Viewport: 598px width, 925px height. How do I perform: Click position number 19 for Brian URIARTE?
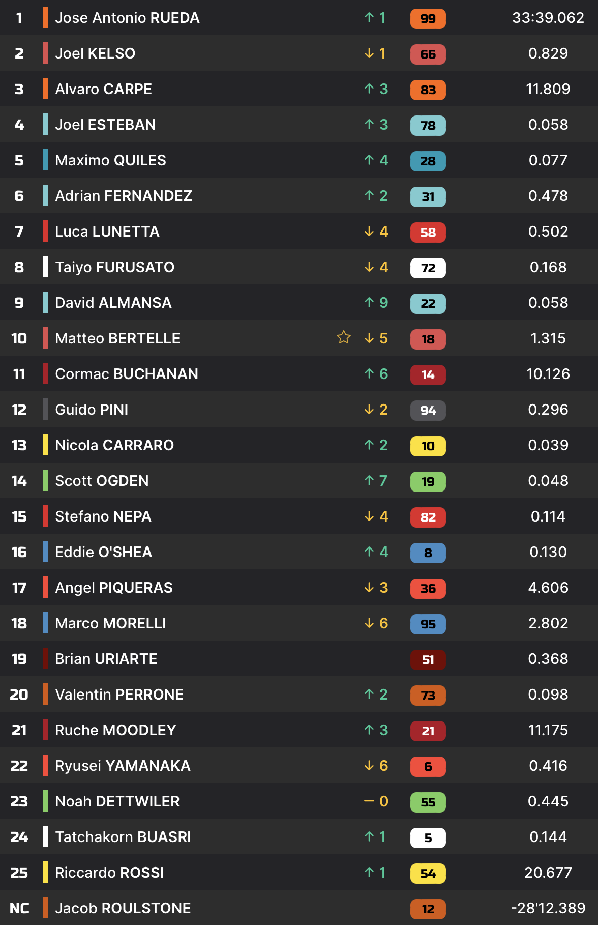[x=19, y=659]
